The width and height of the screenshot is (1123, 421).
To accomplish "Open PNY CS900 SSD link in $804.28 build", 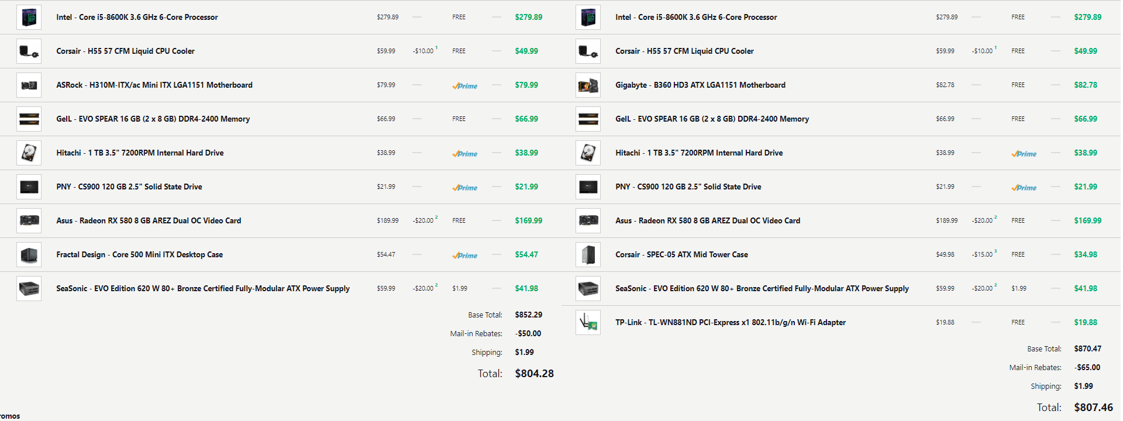I will (129, 187).
